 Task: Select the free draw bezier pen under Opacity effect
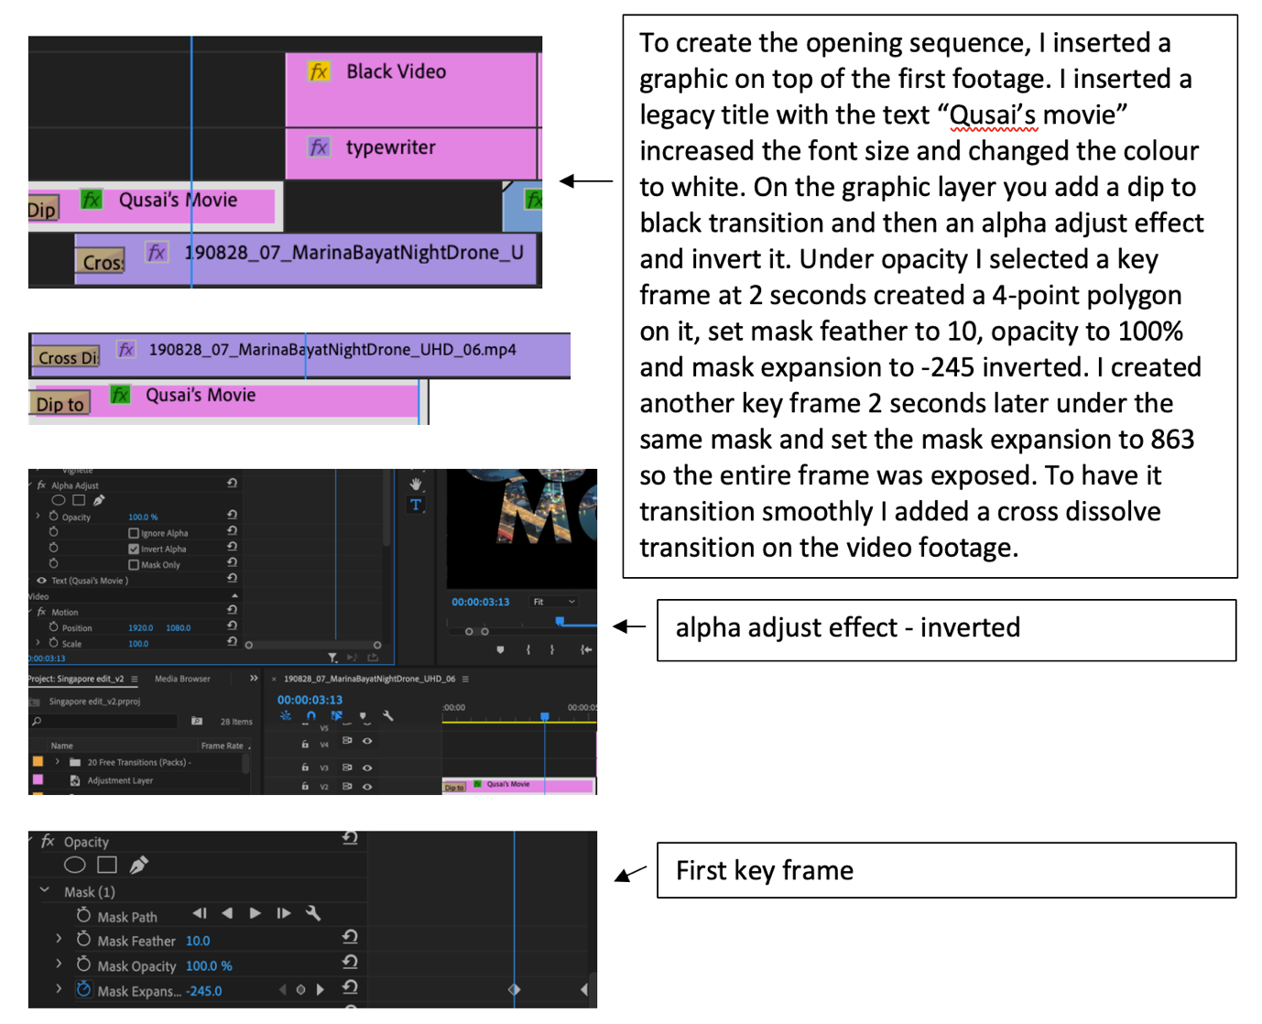click(x=138, y=865)
